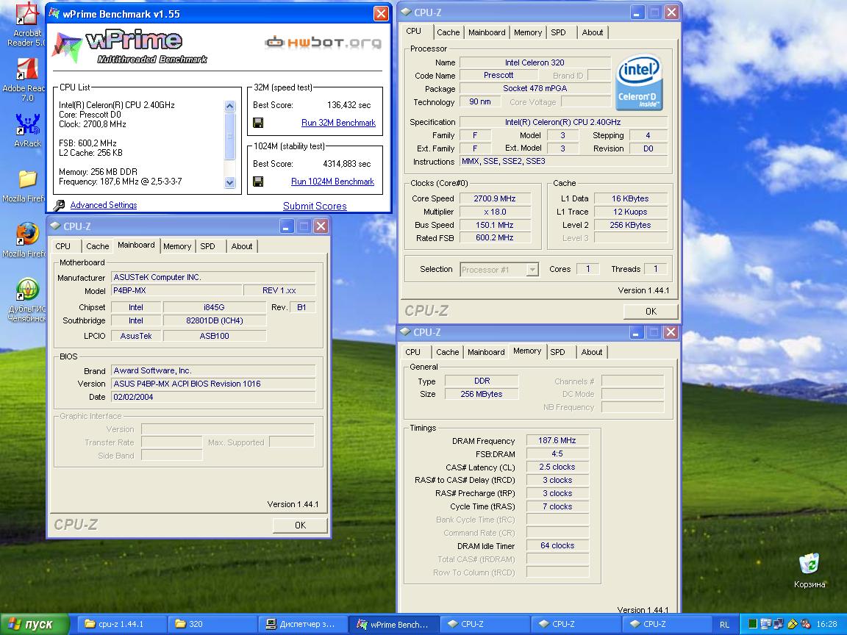The image size is (847, 635).
Task: Click the floppy save icon for 1024M score
Action: [258, 182]
